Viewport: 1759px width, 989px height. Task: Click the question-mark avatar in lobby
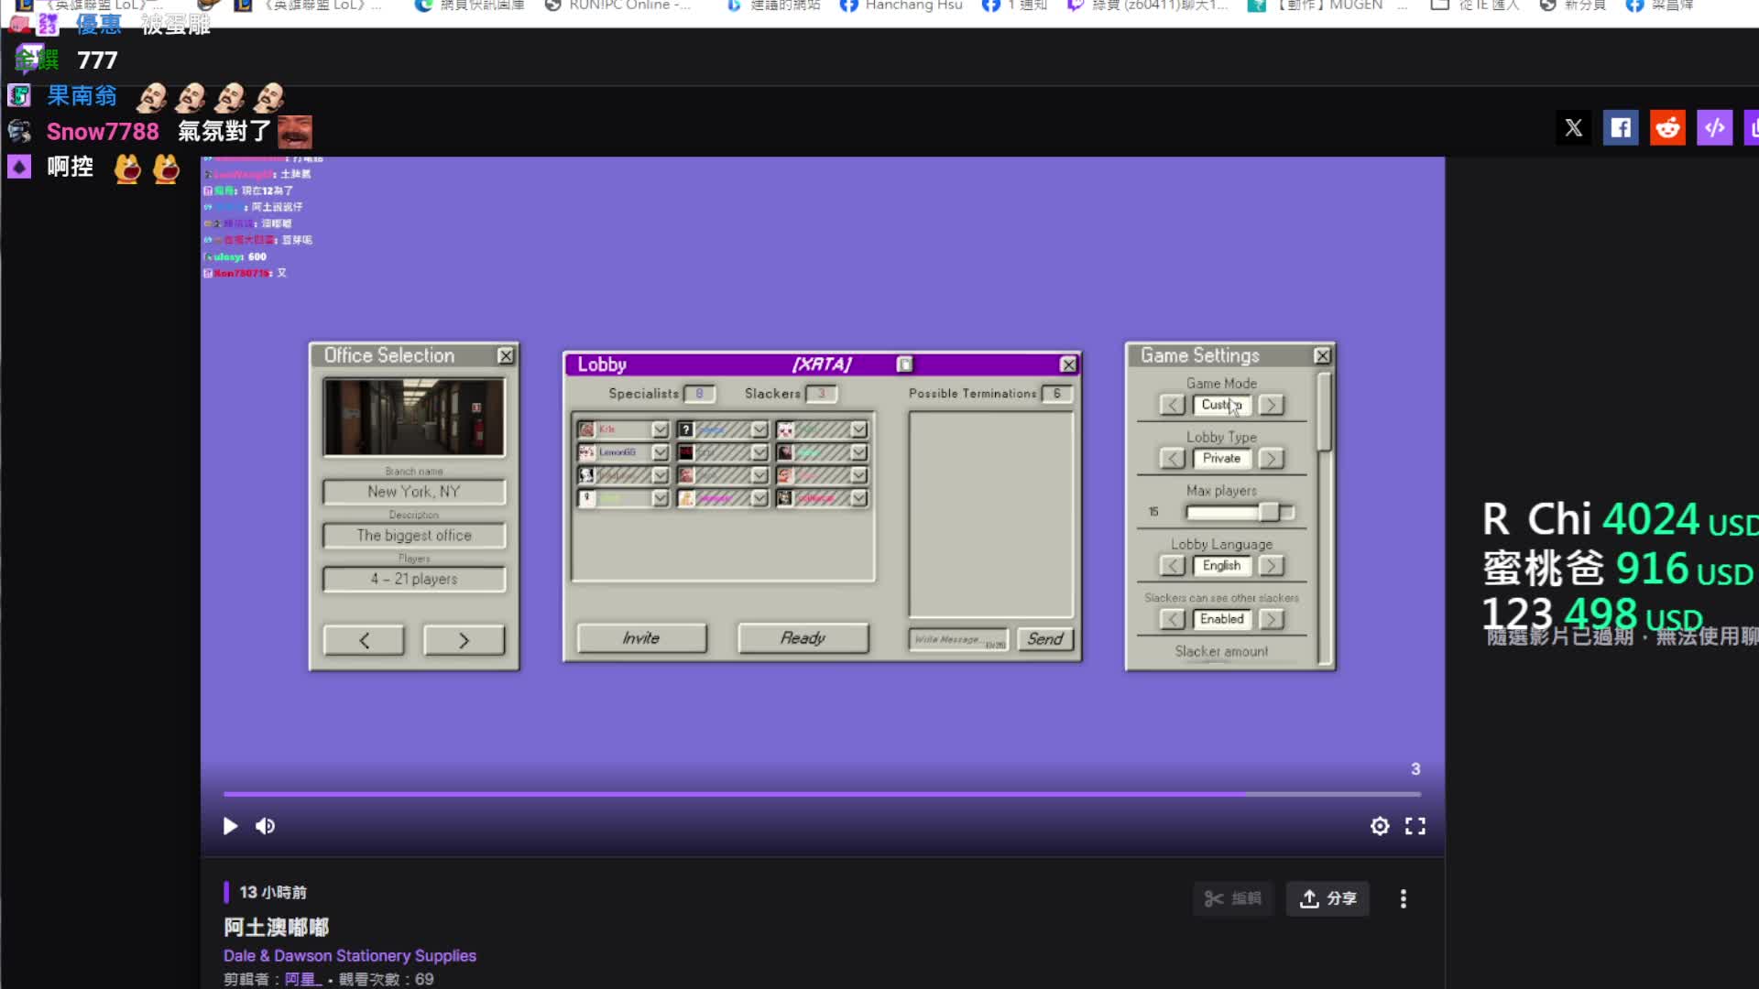(685, 429)
